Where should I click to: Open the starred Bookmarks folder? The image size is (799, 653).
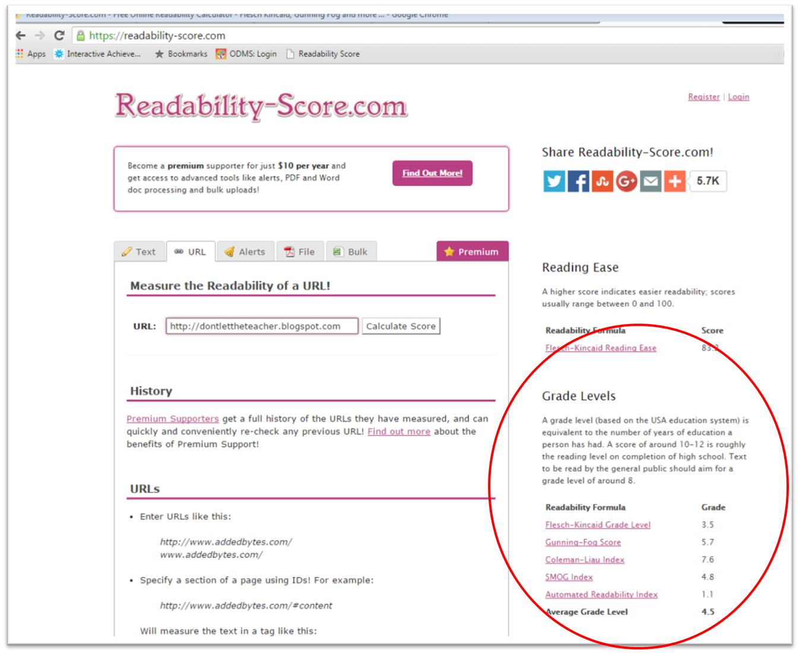[x=181, y=54]
